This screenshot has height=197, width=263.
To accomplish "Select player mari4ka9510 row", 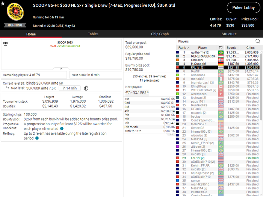I will (218, 184).
